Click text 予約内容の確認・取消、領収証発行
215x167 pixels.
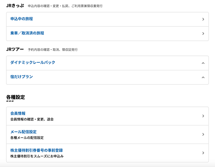click(53, 50)
